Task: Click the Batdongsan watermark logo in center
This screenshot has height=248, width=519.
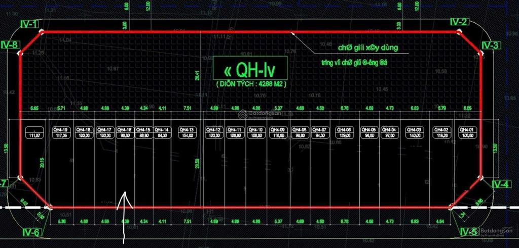Action: click(x=259, y=114)
